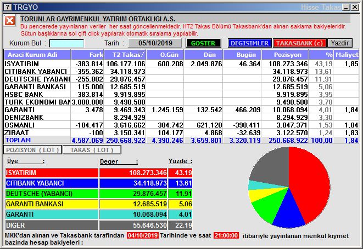Select the TURK EKONOMI BAN table row
The width and height of the screenshot is (363, 249).
pyautogui.click(x=181, y=102)
